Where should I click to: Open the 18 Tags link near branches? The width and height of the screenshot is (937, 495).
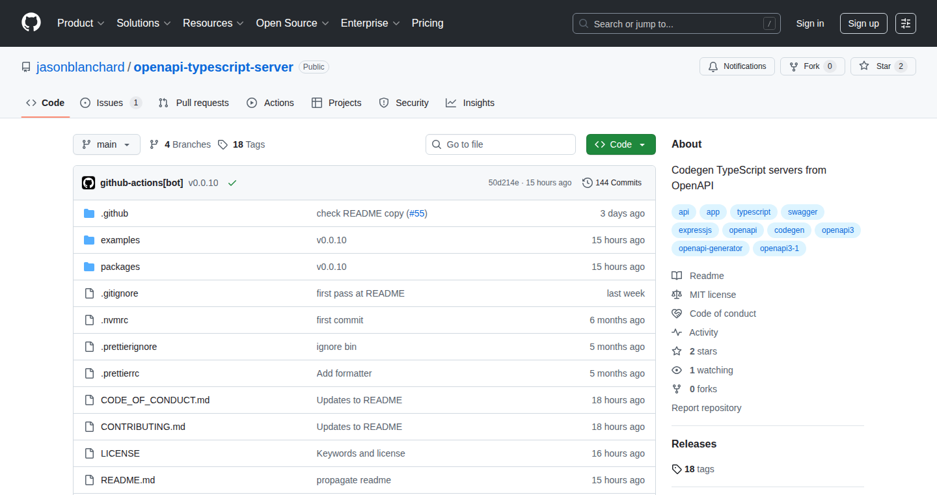point(241,144)
